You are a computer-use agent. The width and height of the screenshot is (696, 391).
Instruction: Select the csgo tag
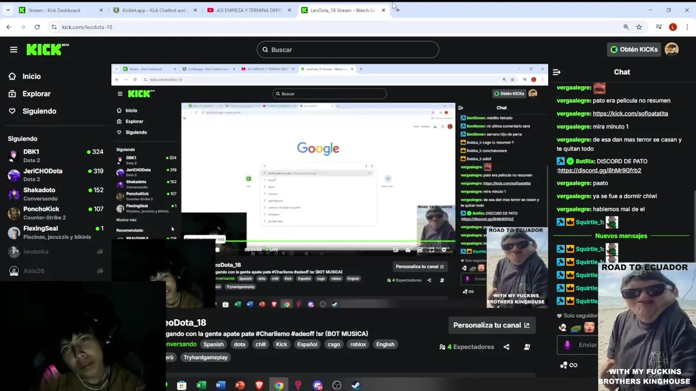click(x=334, y=344)
